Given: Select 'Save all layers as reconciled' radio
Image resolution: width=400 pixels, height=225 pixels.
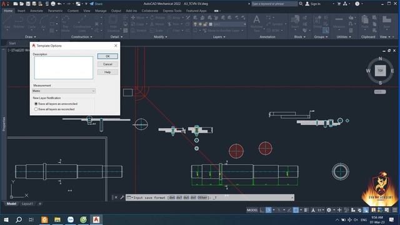Looking at the screenshot, I should tap(36, 109).
